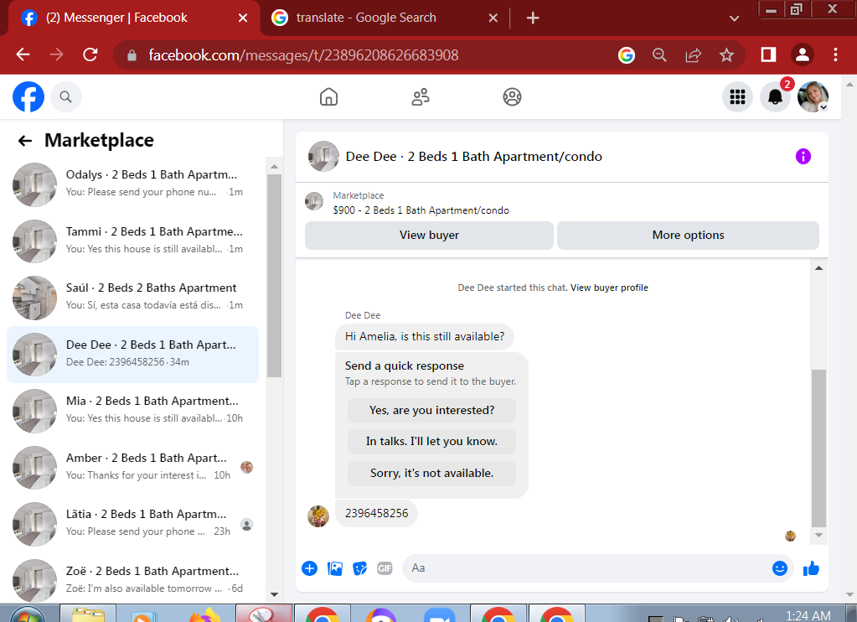Open the Chrome profile avatar icon
Image resolution: width=857 pixels, height=622 pixels.
[803, 54]
